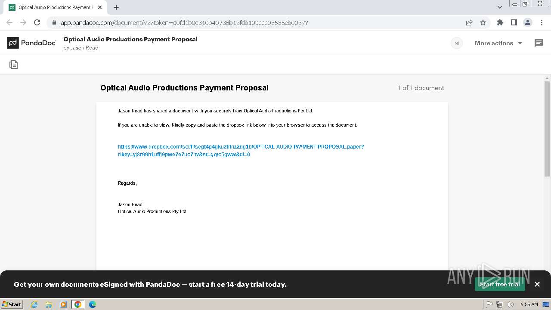
Task: Open the Dropbox payment proposal link
Action: point(241,150)
